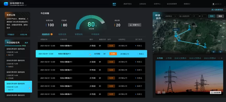Click the 报警时间 column header
This screenshot has width=226, height=102.
coord(44,39)
